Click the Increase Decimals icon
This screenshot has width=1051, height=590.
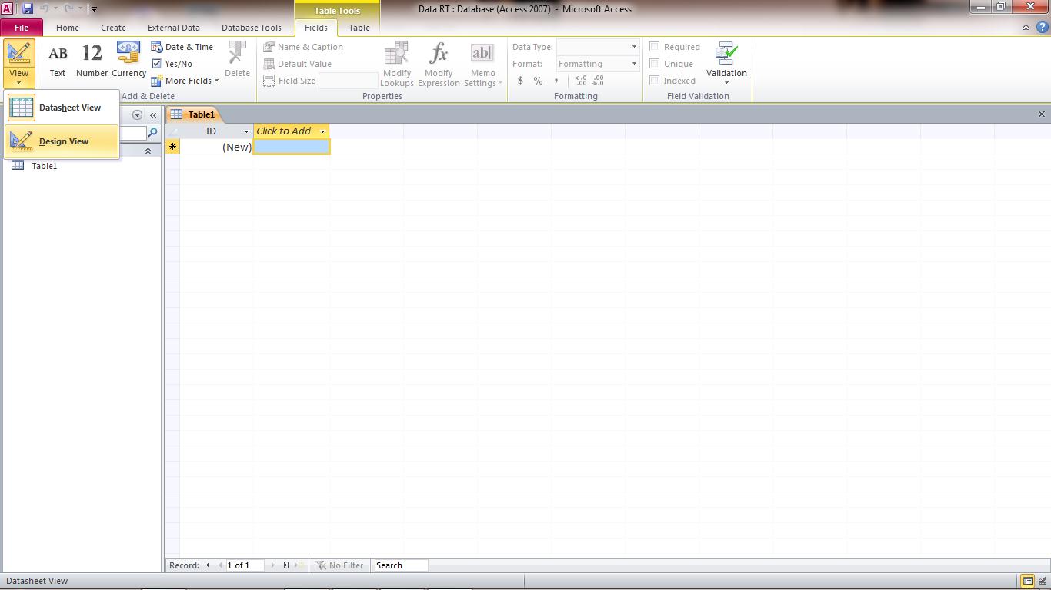(581, 81)
